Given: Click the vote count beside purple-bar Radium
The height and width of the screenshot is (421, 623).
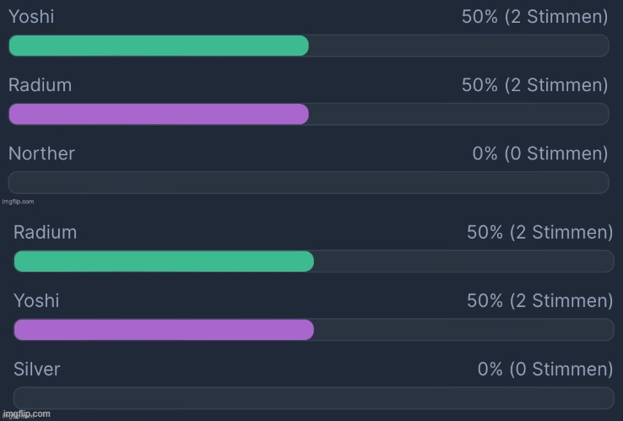Looking at the screenshot, I should [x=535, y=85].
